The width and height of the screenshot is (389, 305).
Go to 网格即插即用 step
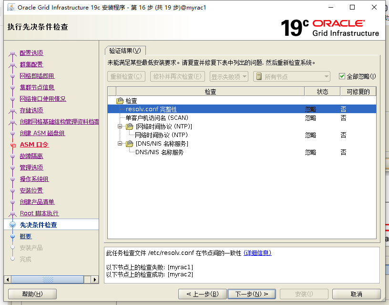point(37,76)
